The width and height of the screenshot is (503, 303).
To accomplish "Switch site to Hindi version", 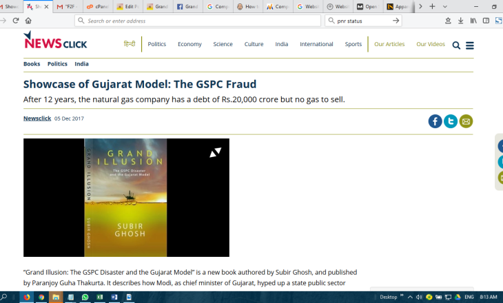I will 130,44.
